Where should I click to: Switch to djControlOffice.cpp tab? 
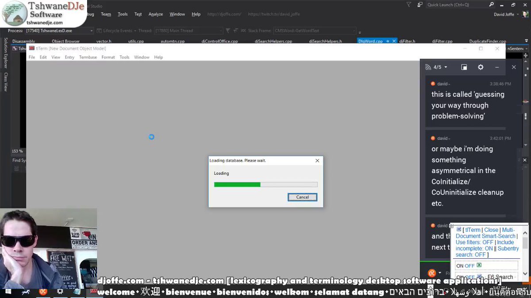[220, 41]
